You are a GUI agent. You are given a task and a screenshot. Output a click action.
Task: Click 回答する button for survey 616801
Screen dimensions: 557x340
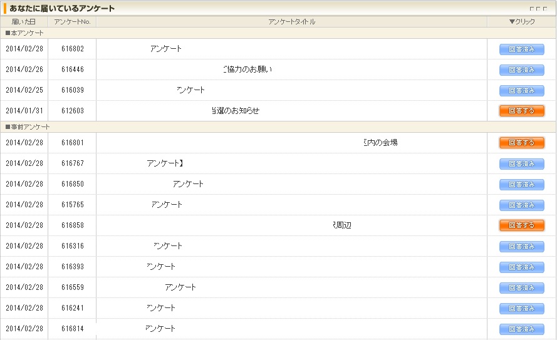pyautogui.click(x=521, y=143)
